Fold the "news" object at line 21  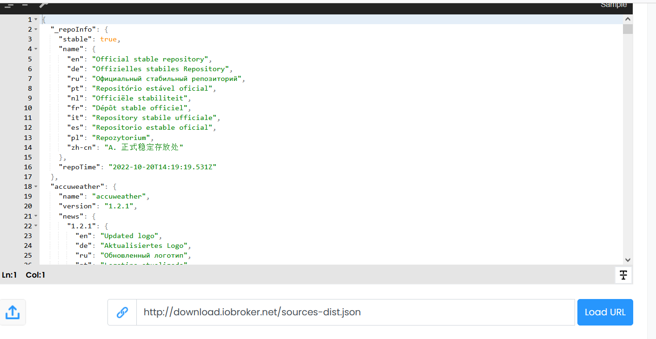(x=36, y=216)
